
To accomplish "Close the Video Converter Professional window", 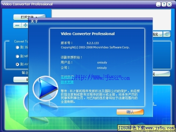I will [169, 4].
